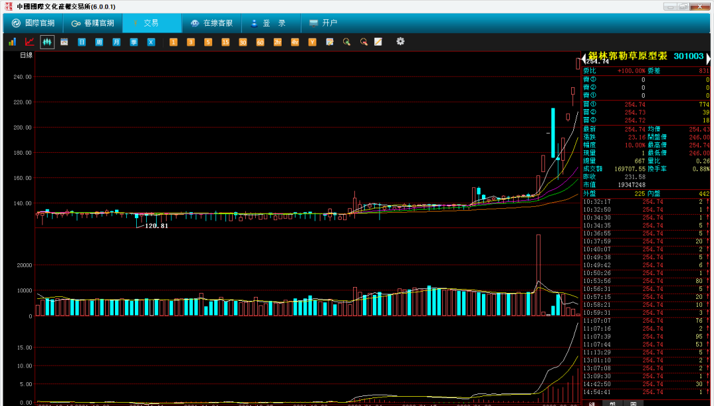Open the notepad edit icon after Y

pyautogui.click(x=330, y=42)
